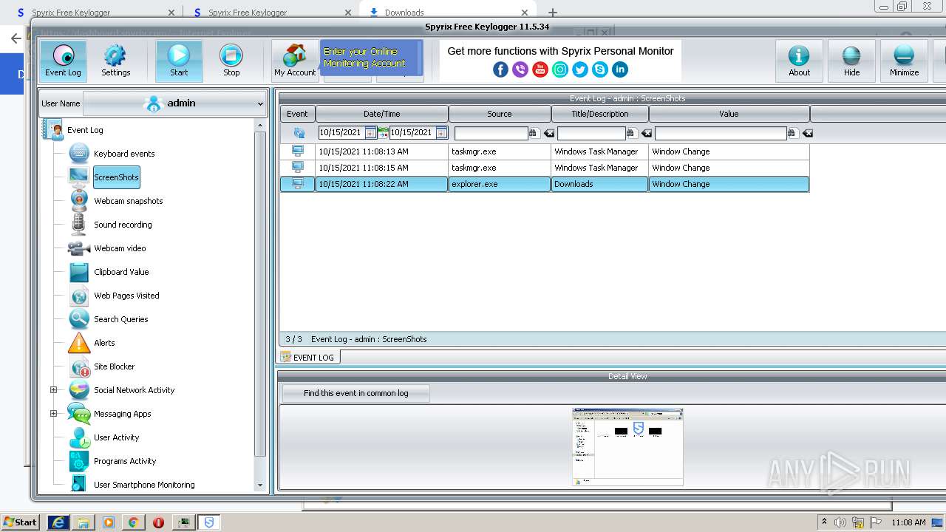The width and height of the screenshot is (946, 532).
Task: Select Alerts in the tree
Action: point(104,343)
